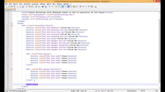Toggle the indent guide button
Viewport: 165px width, 92px height.
coord(68,7)
